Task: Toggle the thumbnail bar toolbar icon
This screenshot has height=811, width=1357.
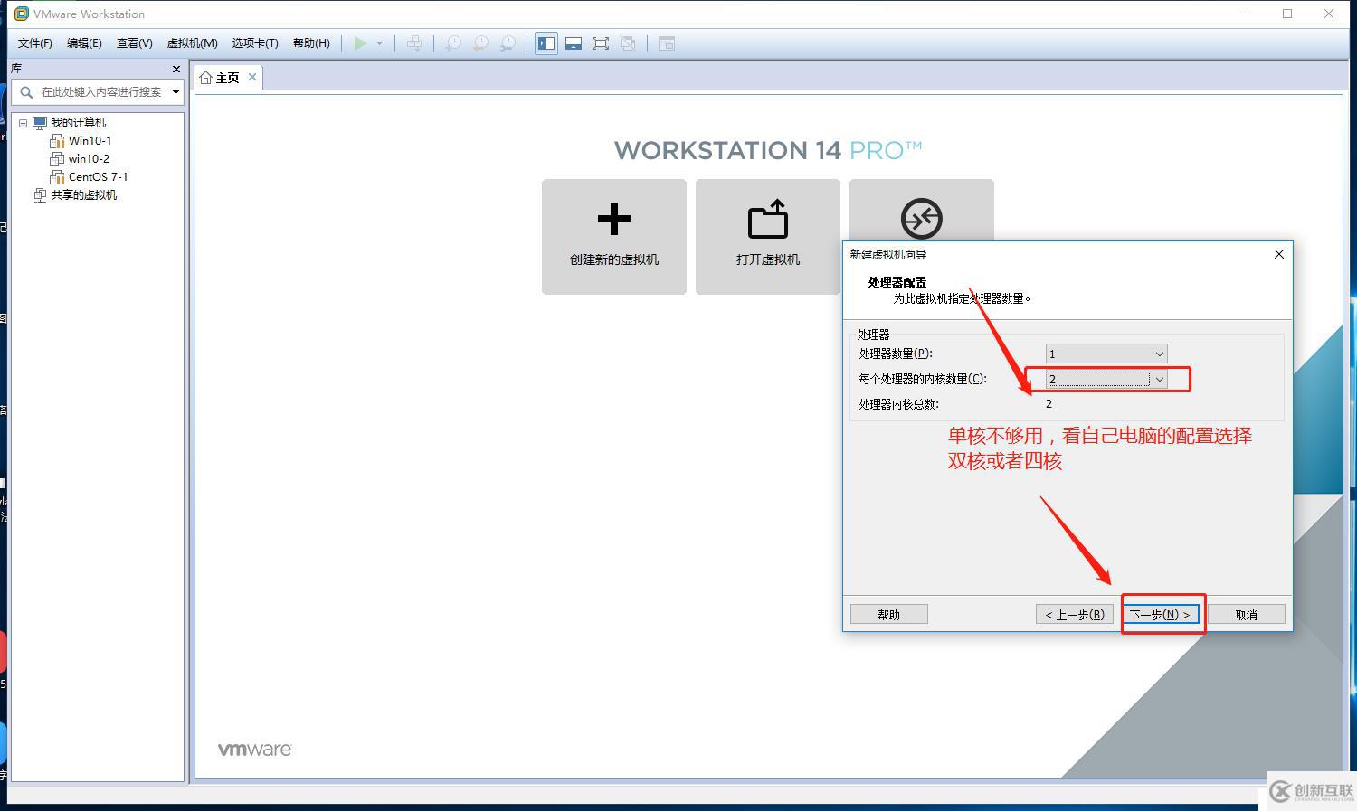Action: click(x=574, y=43)
